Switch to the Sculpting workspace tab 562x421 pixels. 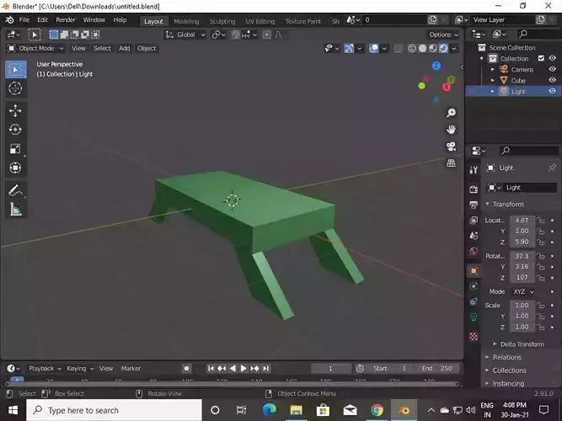coord(222,22)
